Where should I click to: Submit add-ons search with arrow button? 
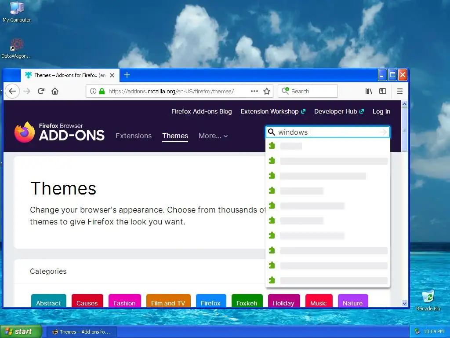[383, 132]
